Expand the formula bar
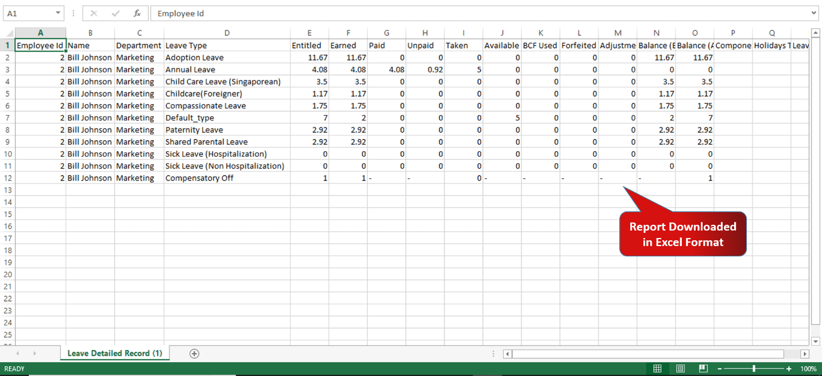 tap(814, 13)
